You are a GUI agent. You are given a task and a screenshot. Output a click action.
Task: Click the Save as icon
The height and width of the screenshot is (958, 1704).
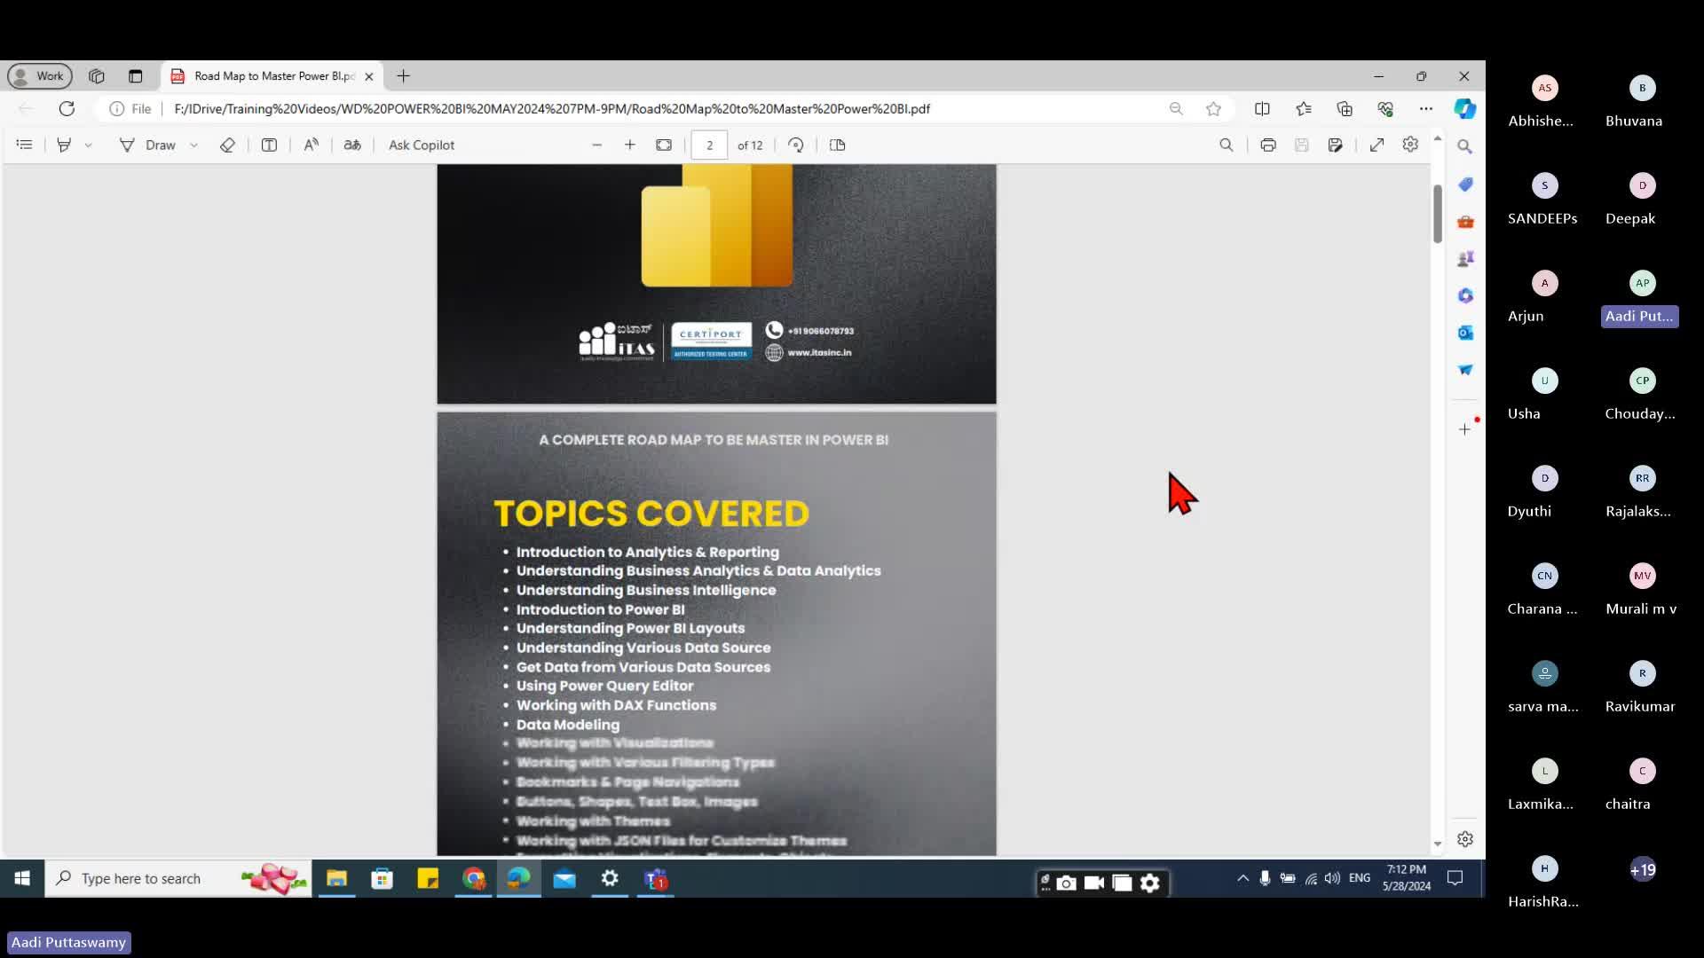pyautogui.click(x=1335, y=145)
